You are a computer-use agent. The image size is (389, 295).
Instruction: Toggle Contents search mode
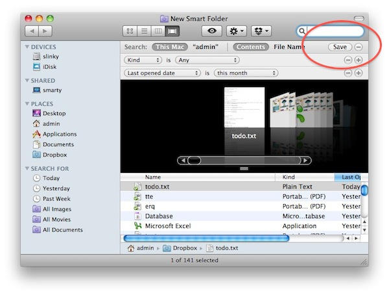pos(250,47)
